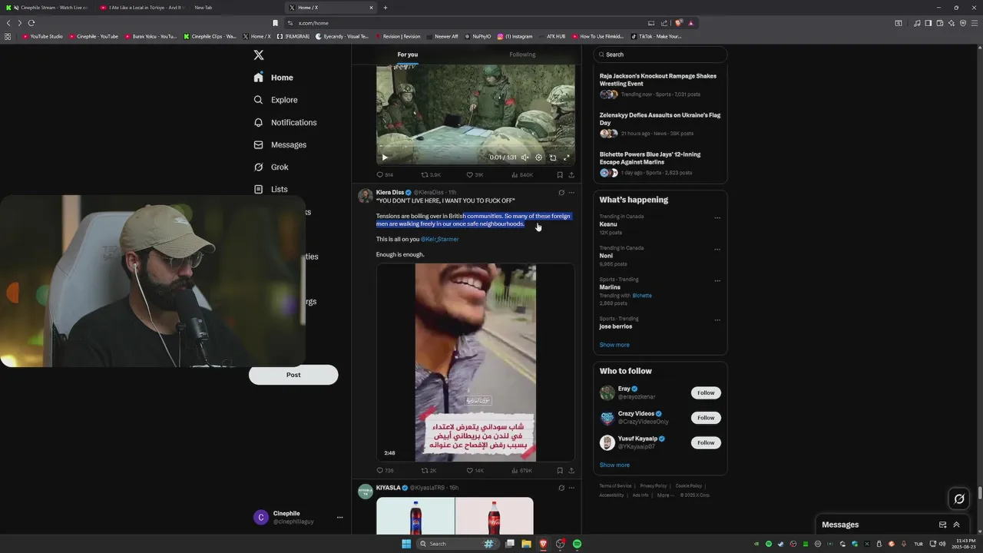Follow the Eray account
The width and height of the screenshot is (983, 553).
pos(706,392)
